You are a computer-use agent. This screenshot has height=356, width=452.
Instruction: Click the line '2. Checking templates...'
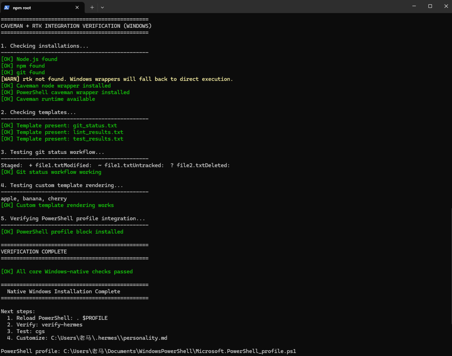click(x=38, y=112)
